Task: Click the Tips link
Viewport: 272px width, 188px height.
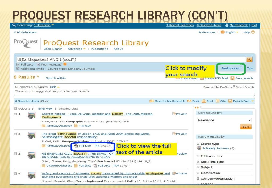Action: (250, 68)
